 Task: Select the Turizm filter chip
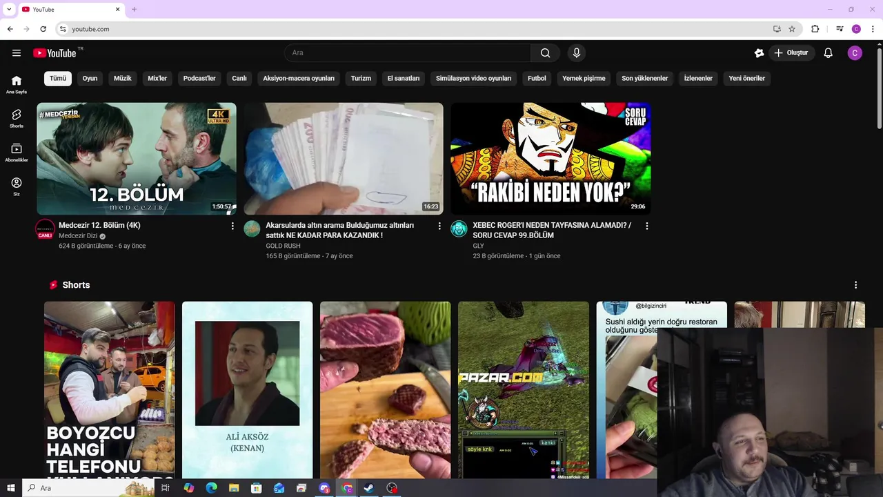(361, 78)
